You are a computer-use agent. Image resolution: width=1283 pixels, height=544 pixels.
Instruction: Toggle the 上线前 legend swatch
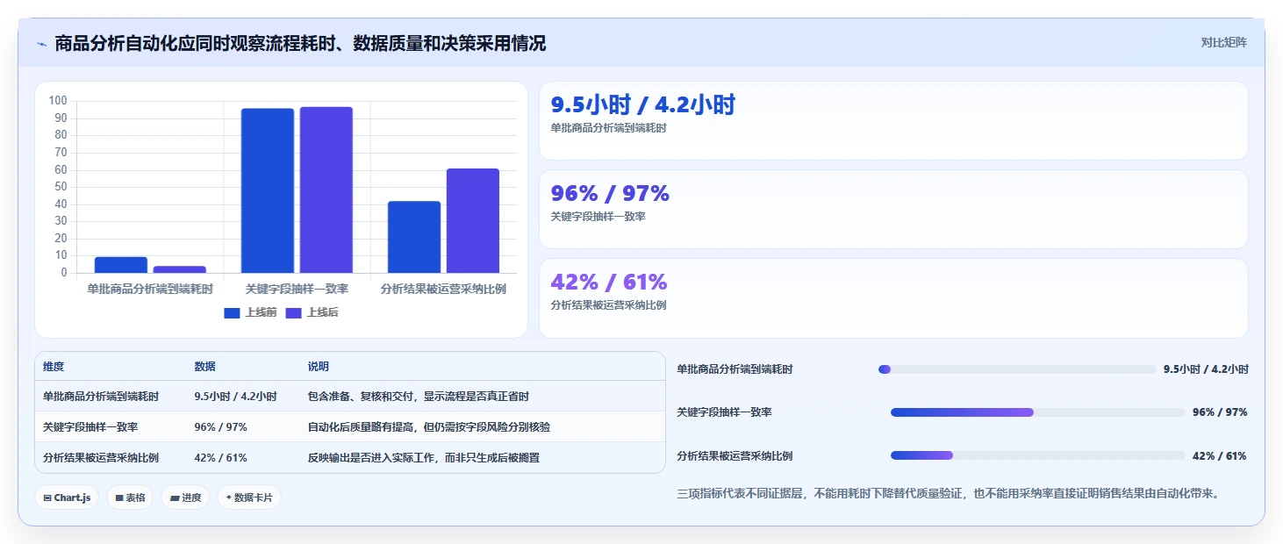point(232,312)
